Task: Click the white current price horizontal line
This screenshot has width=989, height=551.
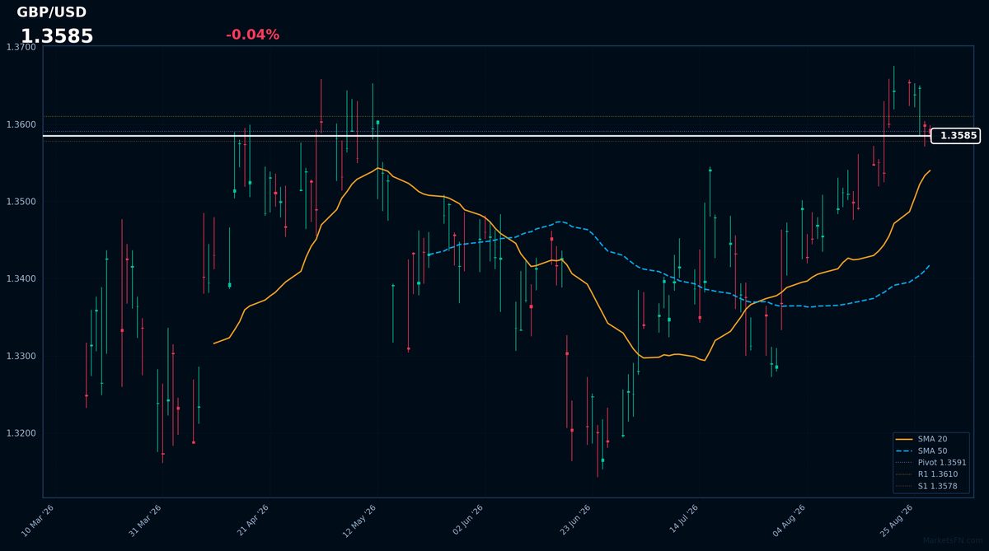Action: tap(486, 135)
